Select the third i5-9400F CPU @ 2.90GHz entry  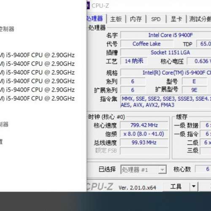point(37,73)
